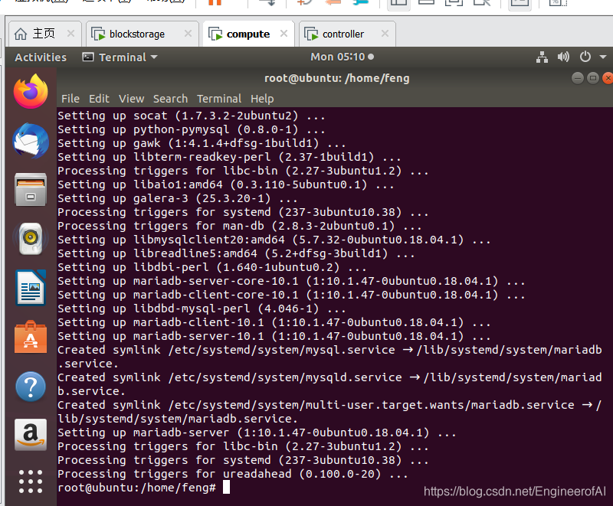Open the clock showing Mon 05:10
The image size is (613, 506).
tap(342, 57)
